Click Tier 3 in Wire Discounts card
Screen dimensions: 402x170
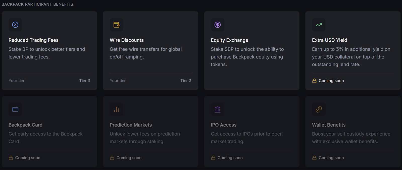(186, 81)
